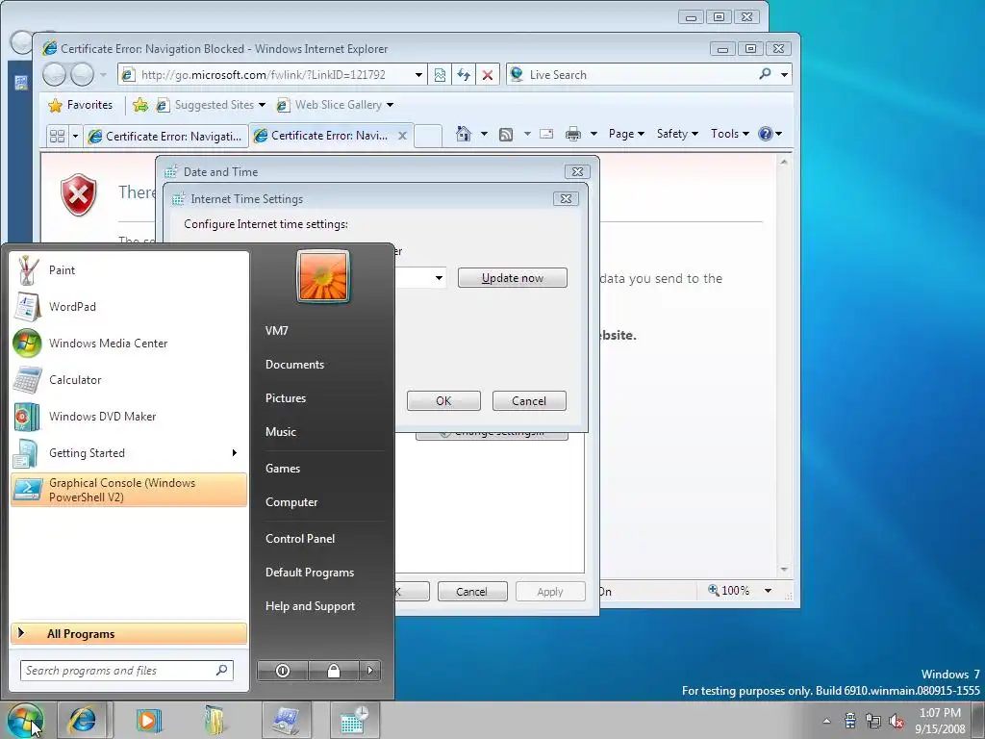
Task: Click Update now in Internet Time Settings
Action: tap(513, 278)
